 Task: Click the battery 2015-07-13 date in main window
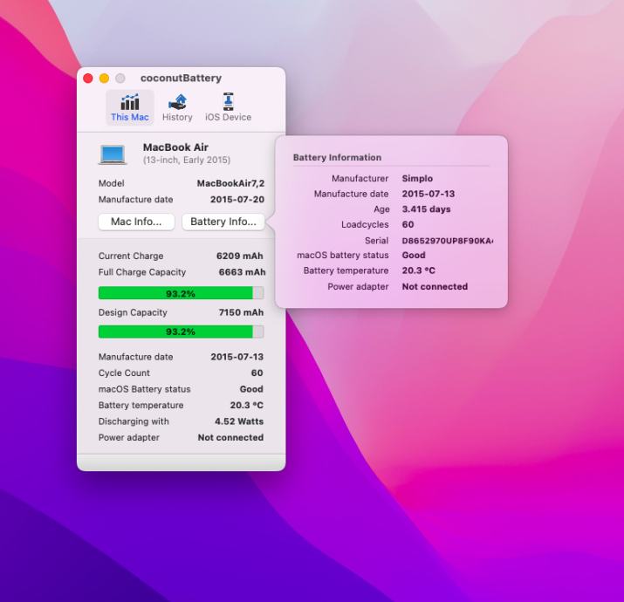[237, 357]
